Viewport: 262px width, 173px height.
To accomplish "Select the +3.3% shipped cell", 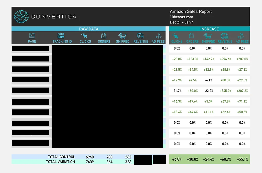I will pyautogui.click(x=209, y=101).
